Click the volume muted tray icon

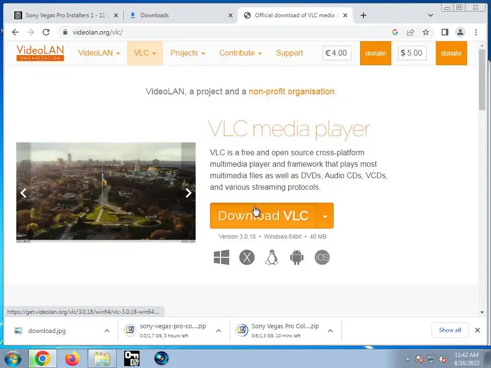click(x=443, y=359)
